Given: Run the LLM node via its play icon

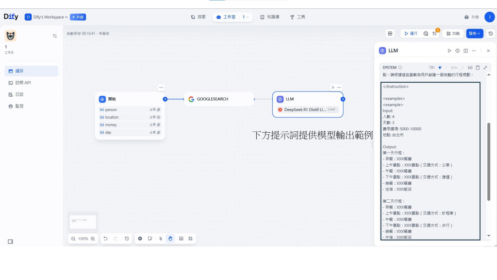Looking at the screenshot, I should coord(333,87).
